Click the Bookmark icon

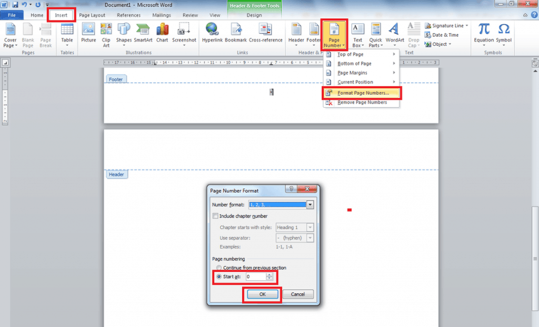(x=235, y=33)
